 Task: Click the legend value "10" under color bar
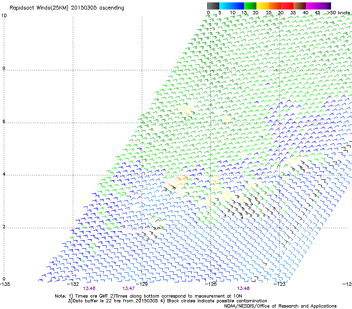(233, 13)
